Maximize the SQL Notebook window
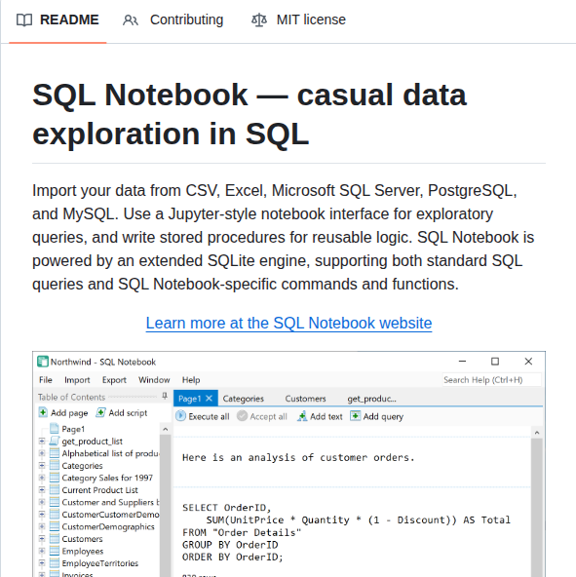Image resolution: width=576 pixels, height=577 pixels. tap(495, 362)
